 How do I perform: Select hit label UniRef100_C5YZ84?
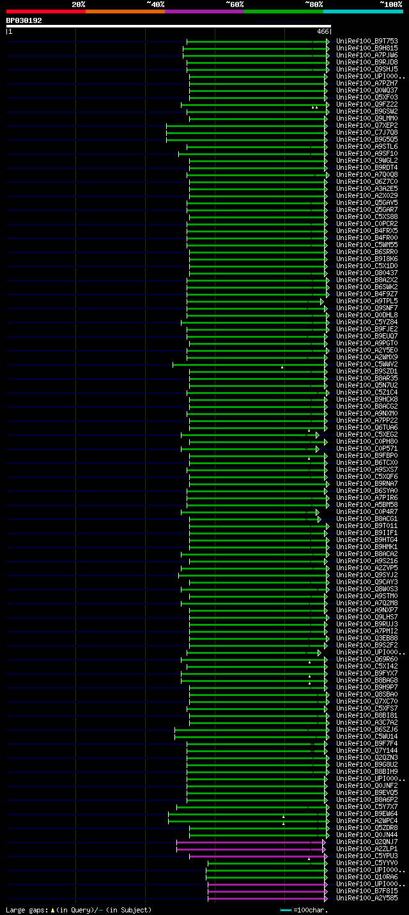point(367,322)
